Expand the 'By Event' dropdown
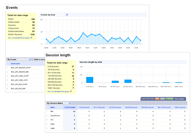Image resolution: width=196 pixels, height=139 pixels. [x=30, y=59]
